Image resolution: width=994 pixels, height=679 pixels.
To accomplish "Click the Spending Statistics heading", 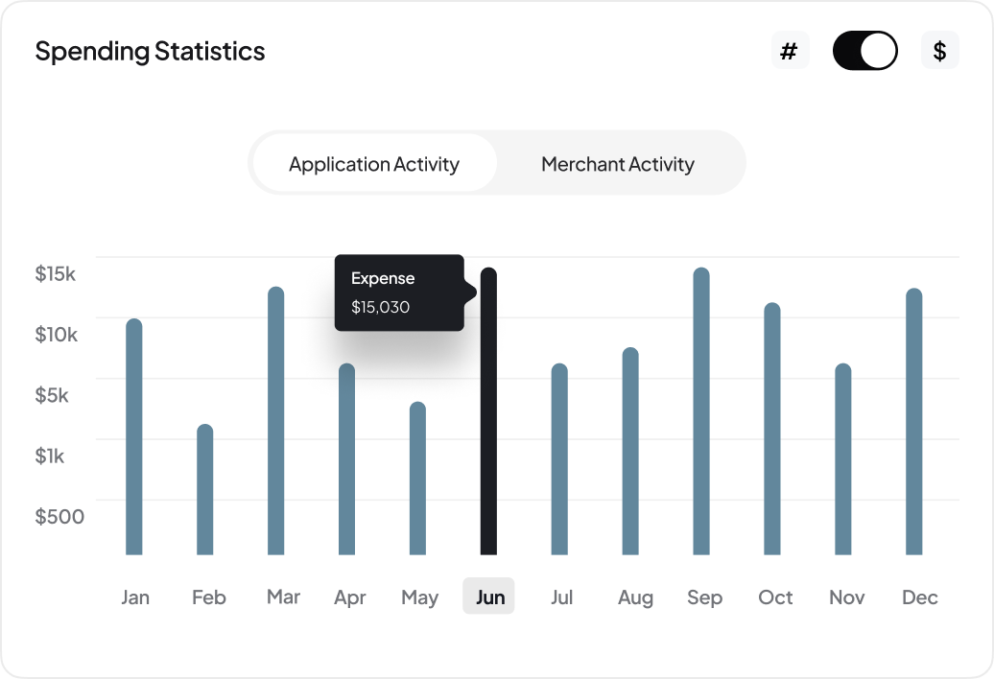I will 150,51.
